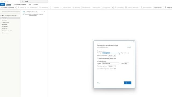Select the Входящие folder
The height and width of the screenshot is (97, 172).
pos(10,18)
